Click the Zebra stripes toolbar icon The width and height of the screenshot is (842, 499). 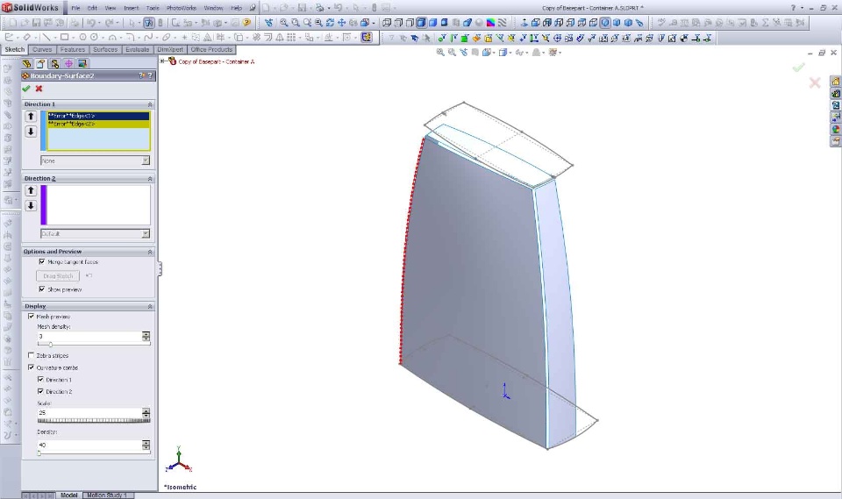click(x=502, y=23)
